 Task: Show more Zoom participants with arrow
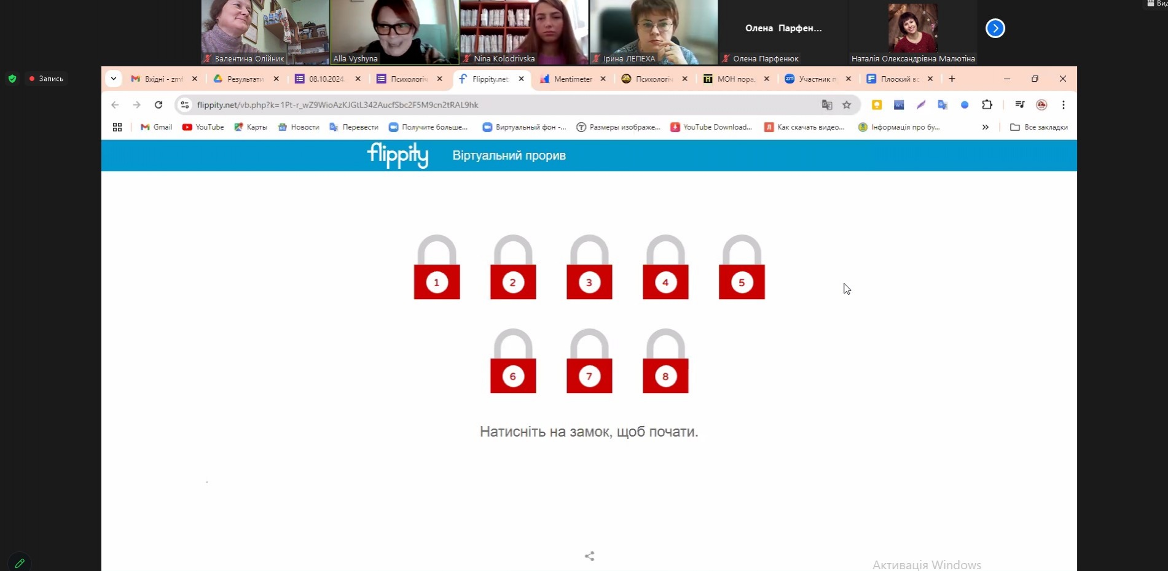tap(995, 28)
